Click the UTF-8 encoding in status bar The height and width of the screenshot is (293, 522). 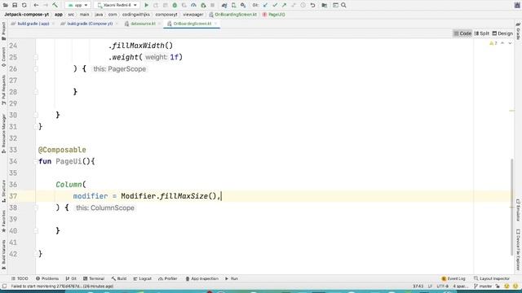click(442, 286)
